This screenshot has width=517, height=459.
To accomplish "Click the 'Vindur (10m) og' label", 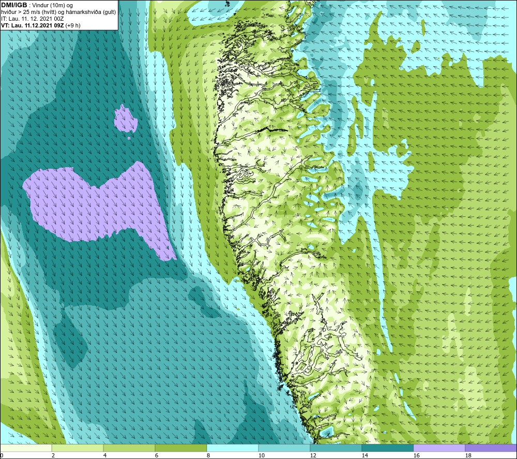I will click(52, 6).
